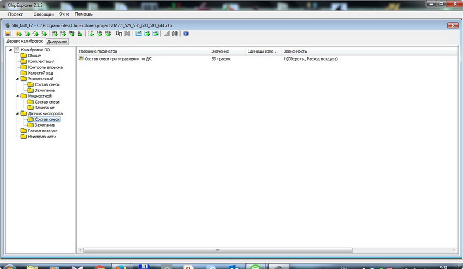This screenshot has height=269, width=463.
Task: Click the binoculars search icon
Action: point(175,34)
